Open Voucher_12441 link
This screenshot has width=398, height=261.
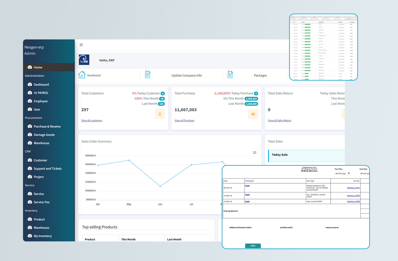coord(353,188)
